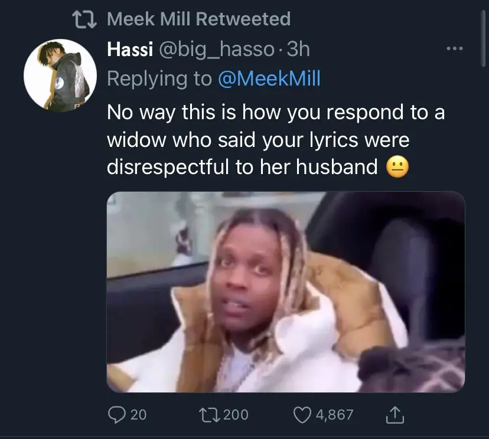This screenshot has height=439, width=489.
Task: Open the @MeekMill mention link
Action: click(x=269, y=79)
